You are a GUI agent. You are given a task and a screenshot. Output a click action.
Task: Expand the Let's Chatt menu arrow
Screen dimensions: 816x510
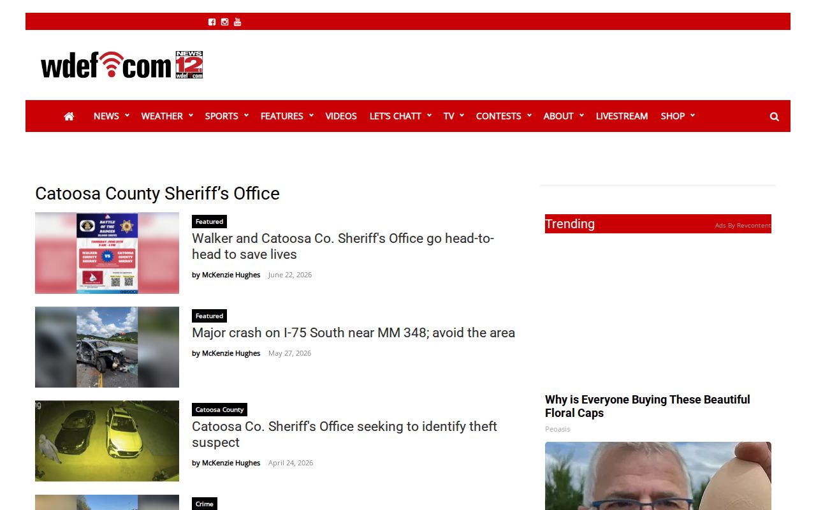429,115
